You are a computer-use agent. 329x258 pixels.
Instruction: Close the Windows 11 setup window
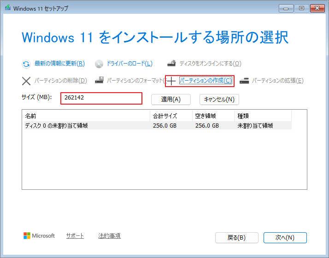(x=317, y=8)
